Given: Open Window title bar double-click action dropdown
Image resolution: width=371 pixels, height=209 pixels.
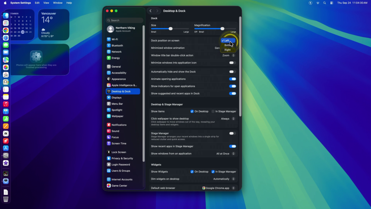Looking at the screenshot, I should click(228, 56).
